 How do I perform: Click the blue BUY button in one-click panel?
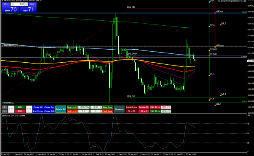coord(32,4)
